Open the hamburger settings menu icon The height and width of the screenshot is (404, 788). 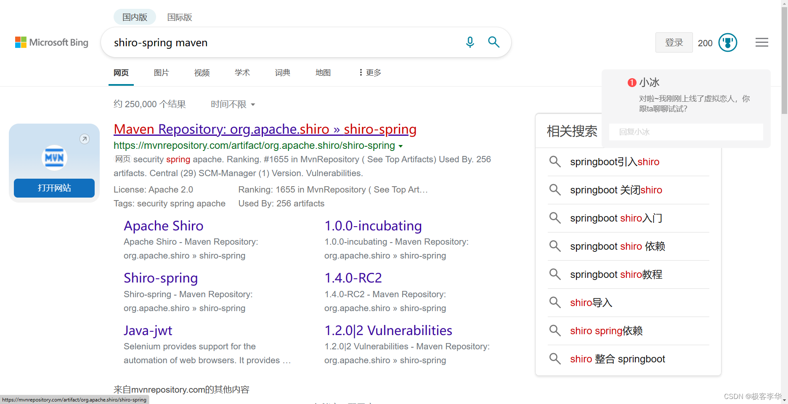[761, 42]
